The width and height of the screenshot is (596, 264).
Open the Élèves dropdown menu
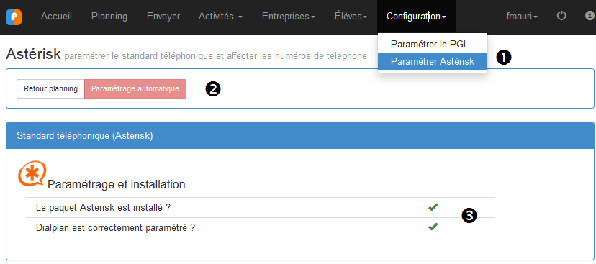351,17
